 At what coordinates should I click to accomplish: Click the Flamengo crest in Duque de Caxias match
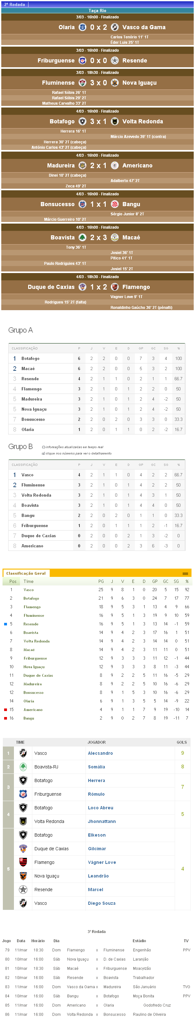click(x=115, y=287)
